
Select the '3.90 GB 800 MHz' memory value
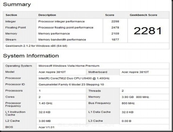[x=135, y=97]
